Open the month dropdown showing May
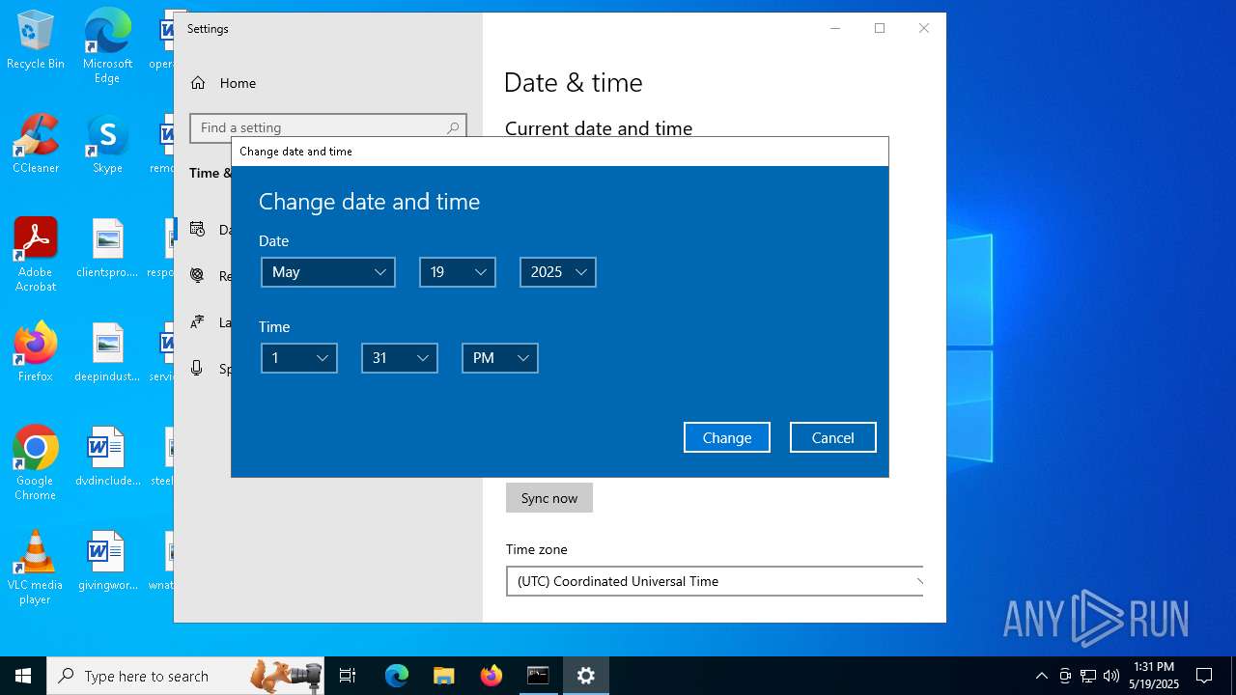 coord(328,272)
